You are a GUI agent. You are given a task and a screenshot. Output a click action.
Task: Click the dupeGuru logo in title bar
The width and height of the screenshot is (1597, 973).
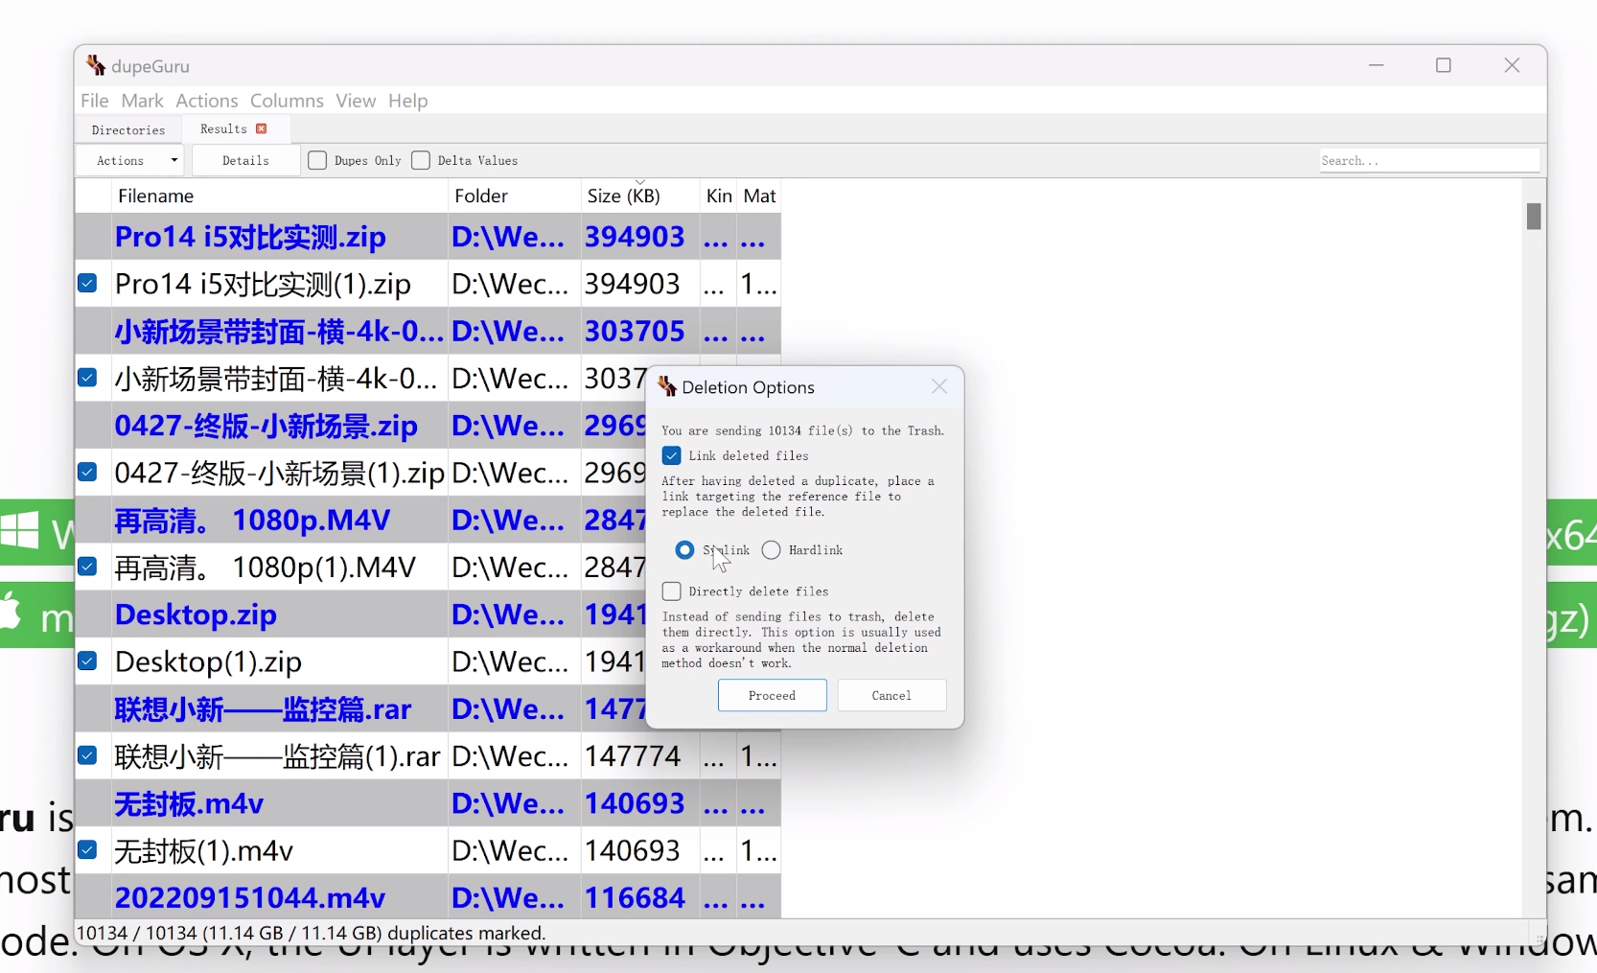click(96, 65)
